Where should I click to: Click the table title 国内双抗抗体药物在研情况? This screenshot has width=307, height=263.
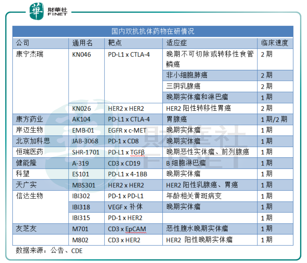pos(153,31)
